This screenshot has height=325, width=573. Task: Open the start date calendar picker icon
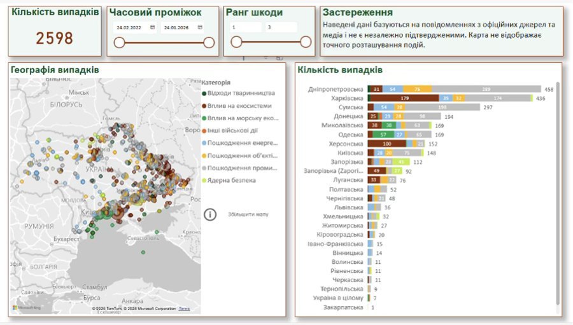(x=152, y=27)
